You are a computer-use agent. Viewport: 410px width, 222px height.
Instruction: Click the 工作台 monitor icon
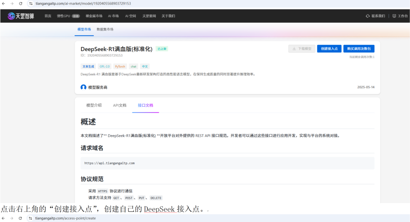(394, 16)
